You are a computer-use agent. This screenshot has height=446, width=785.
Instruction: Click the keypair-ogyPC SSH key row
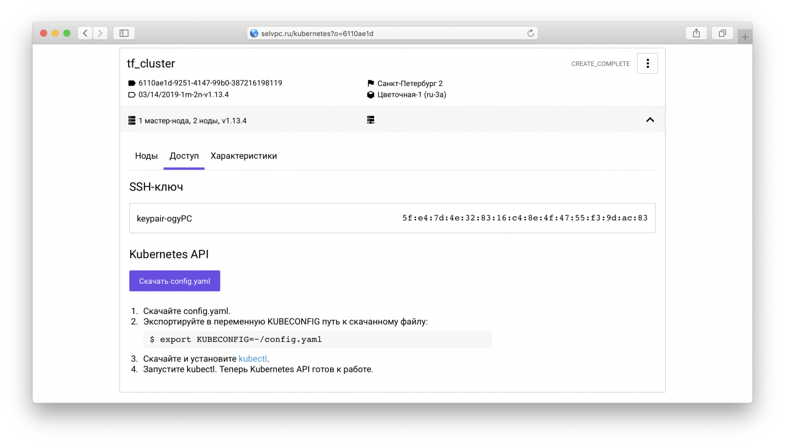tap(392, 218)
